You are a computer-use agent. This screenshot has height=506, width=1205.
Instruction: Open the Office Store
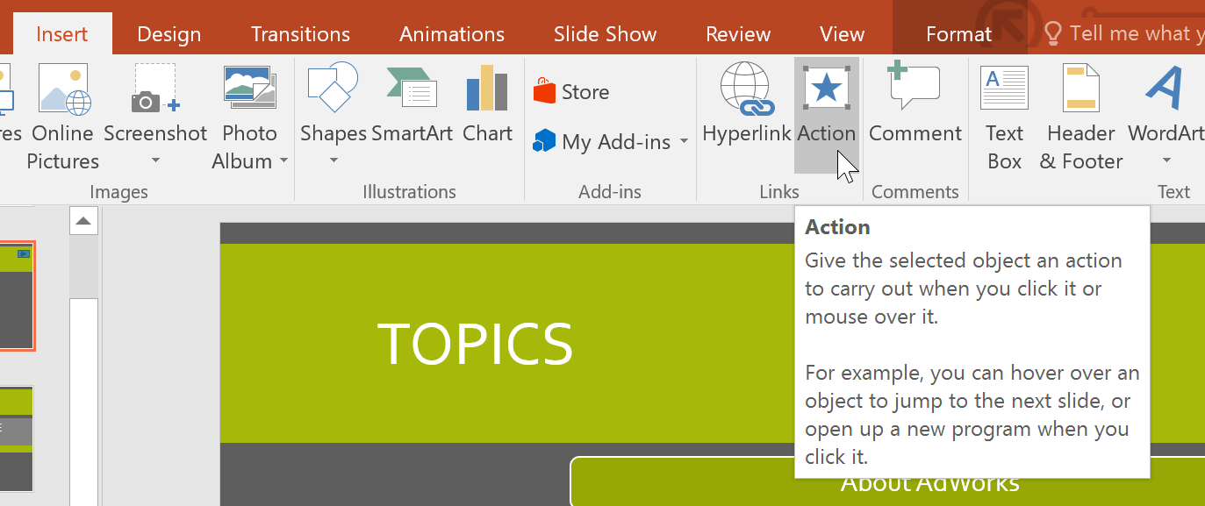[x=579, y=90]
